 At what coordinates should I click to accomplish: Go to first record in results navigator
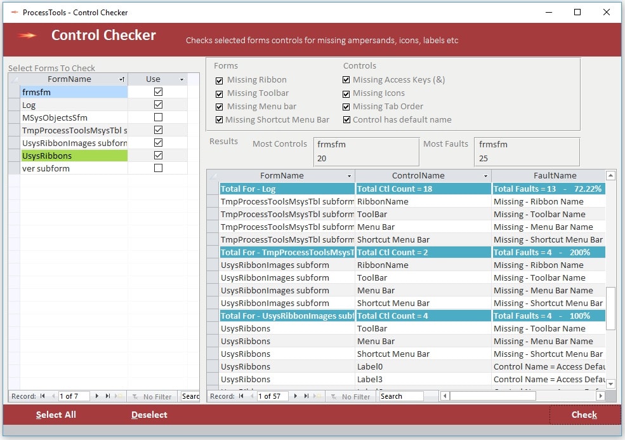pyautogui.click(x=241, y=396)
